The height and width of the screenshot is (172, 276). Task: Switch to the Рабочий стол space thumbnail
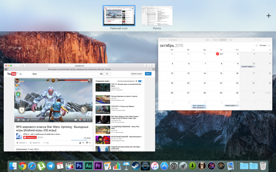[119, 16]
